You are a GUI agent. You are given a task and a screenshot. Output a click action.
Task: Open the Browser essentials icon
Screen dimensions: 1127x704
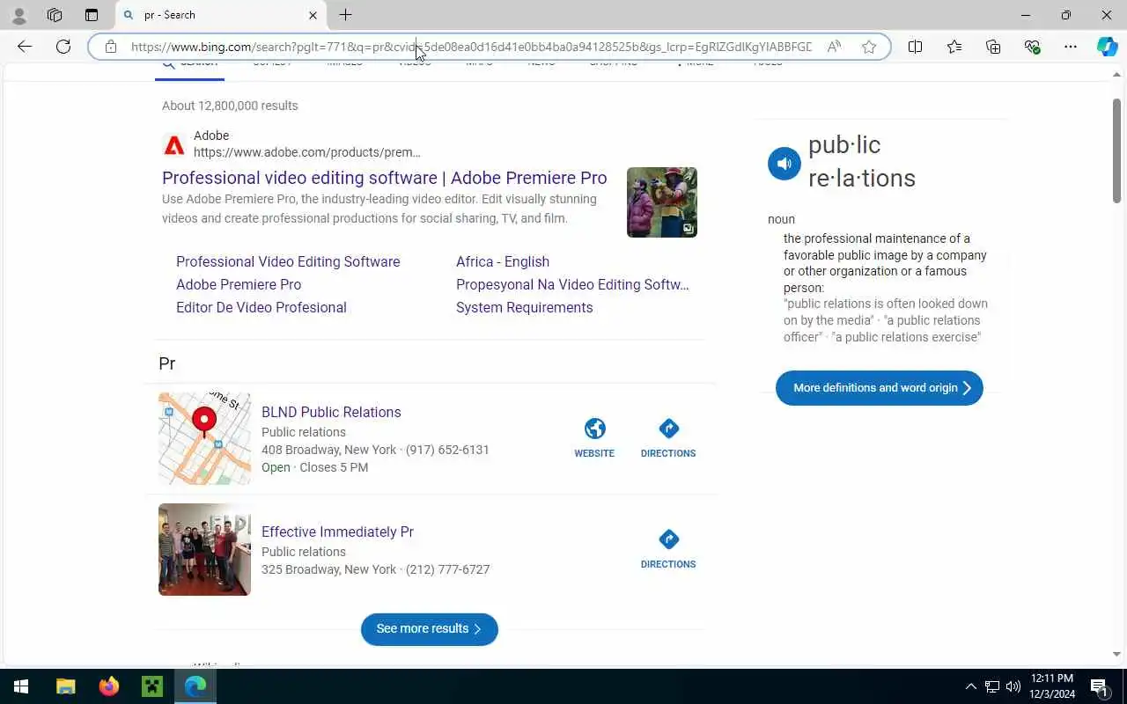tap(1032, 47)
